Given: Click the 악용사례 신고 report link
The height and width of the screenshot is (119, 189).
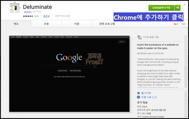Looking at the screenshot, I should click(149, 97).
